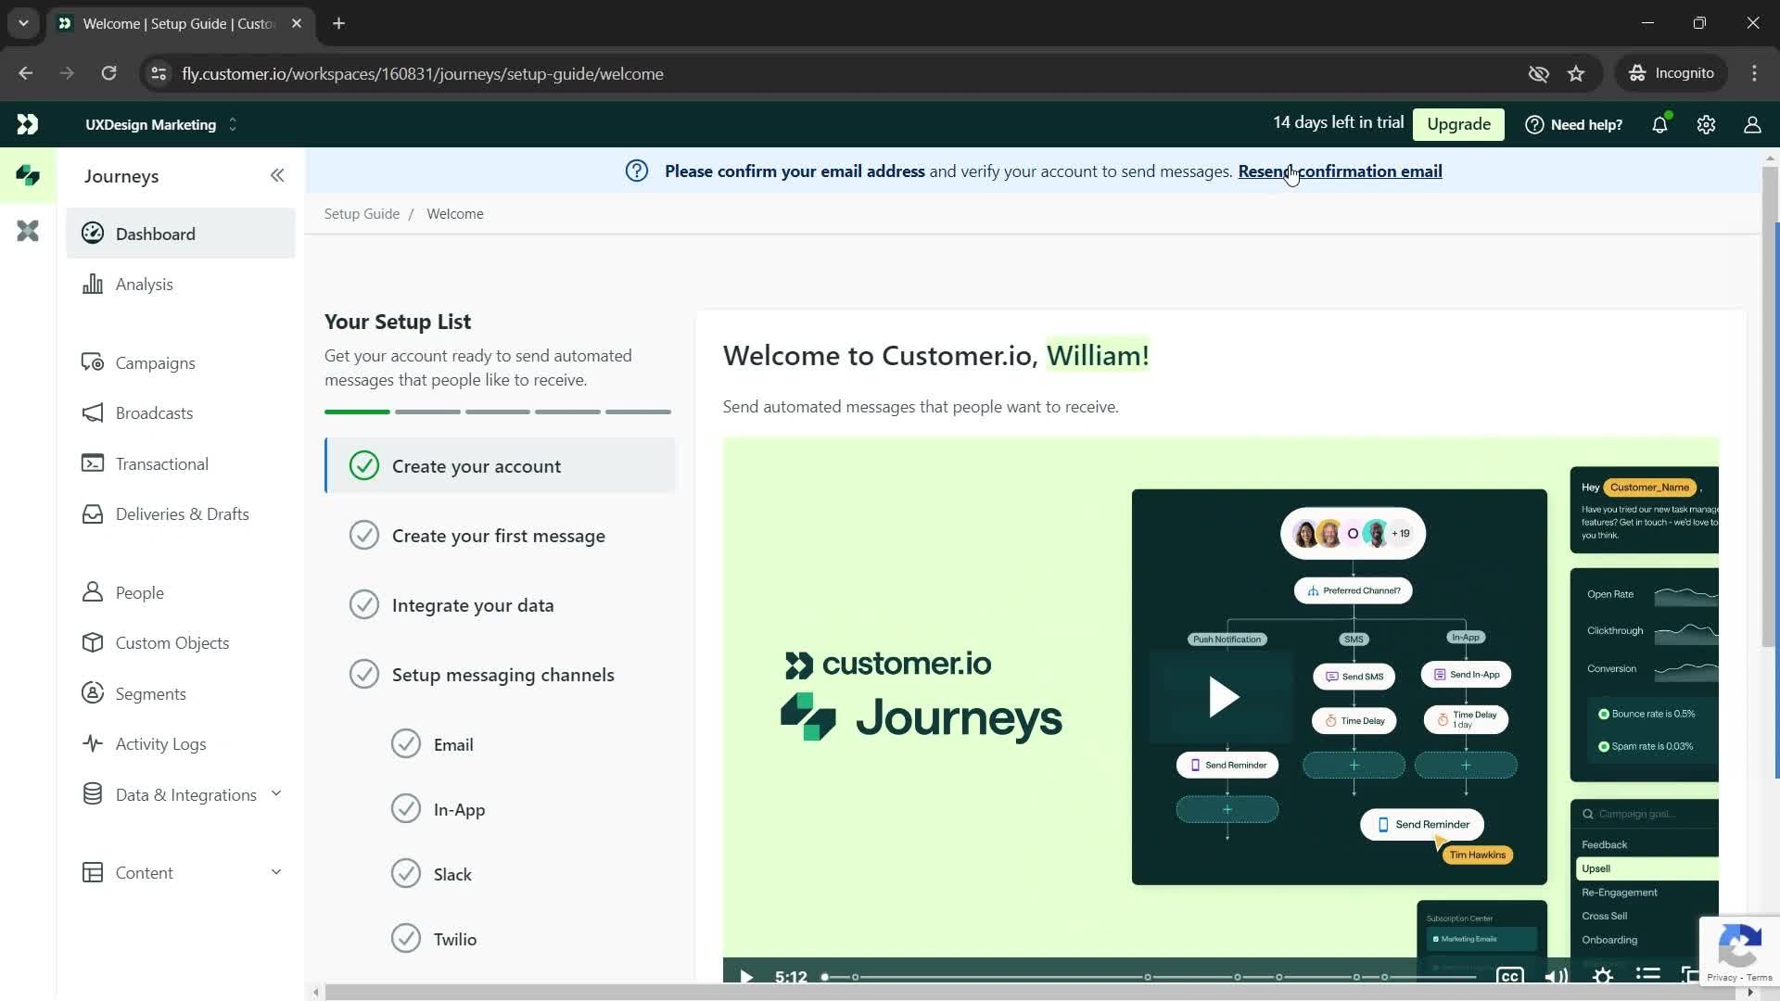The image size is (1780, 1001).
Task: Open People section
Action: coord(139,593)
